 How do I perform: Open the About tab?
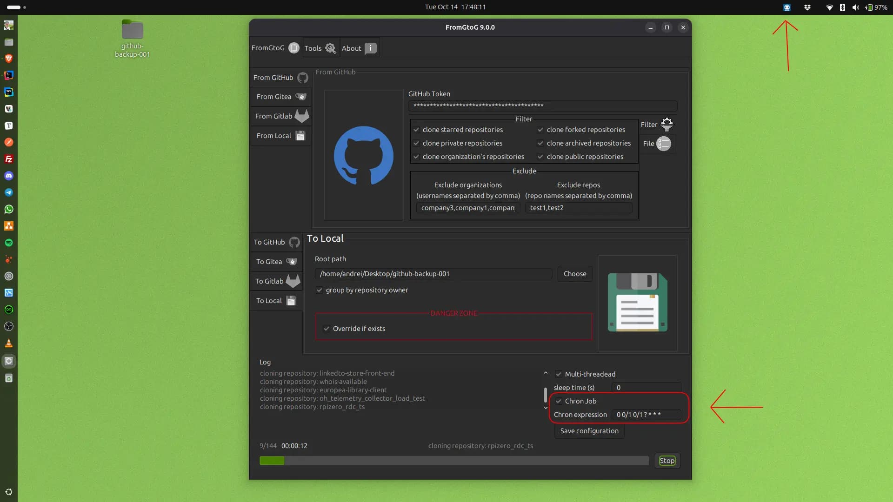[x=359, y=48]
